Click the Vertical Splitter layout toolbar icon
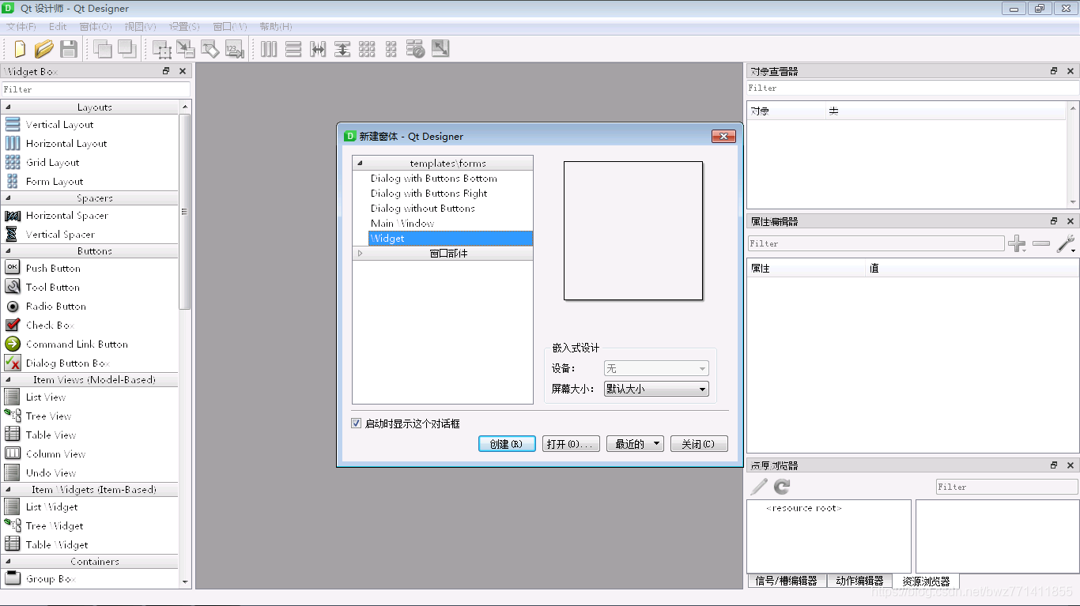1080x606 pixels. tap(342, 49)
